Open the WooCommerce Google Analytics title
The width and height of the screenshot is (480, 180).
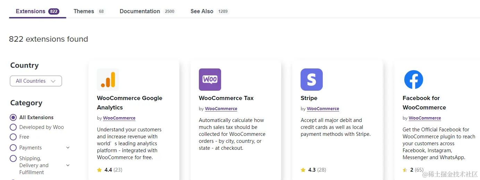(129, 103)
